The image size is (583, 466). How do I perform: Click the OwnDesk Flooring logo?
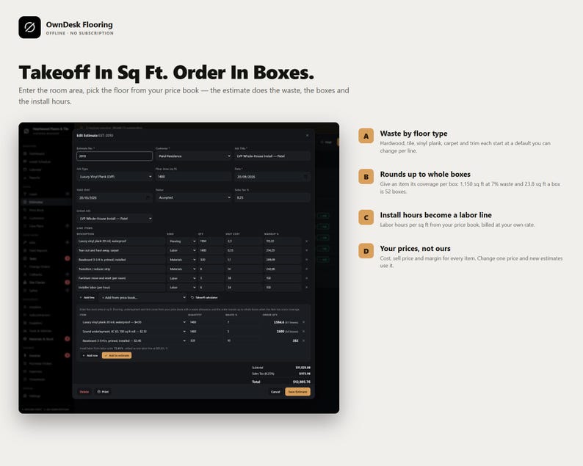[30, 27]
